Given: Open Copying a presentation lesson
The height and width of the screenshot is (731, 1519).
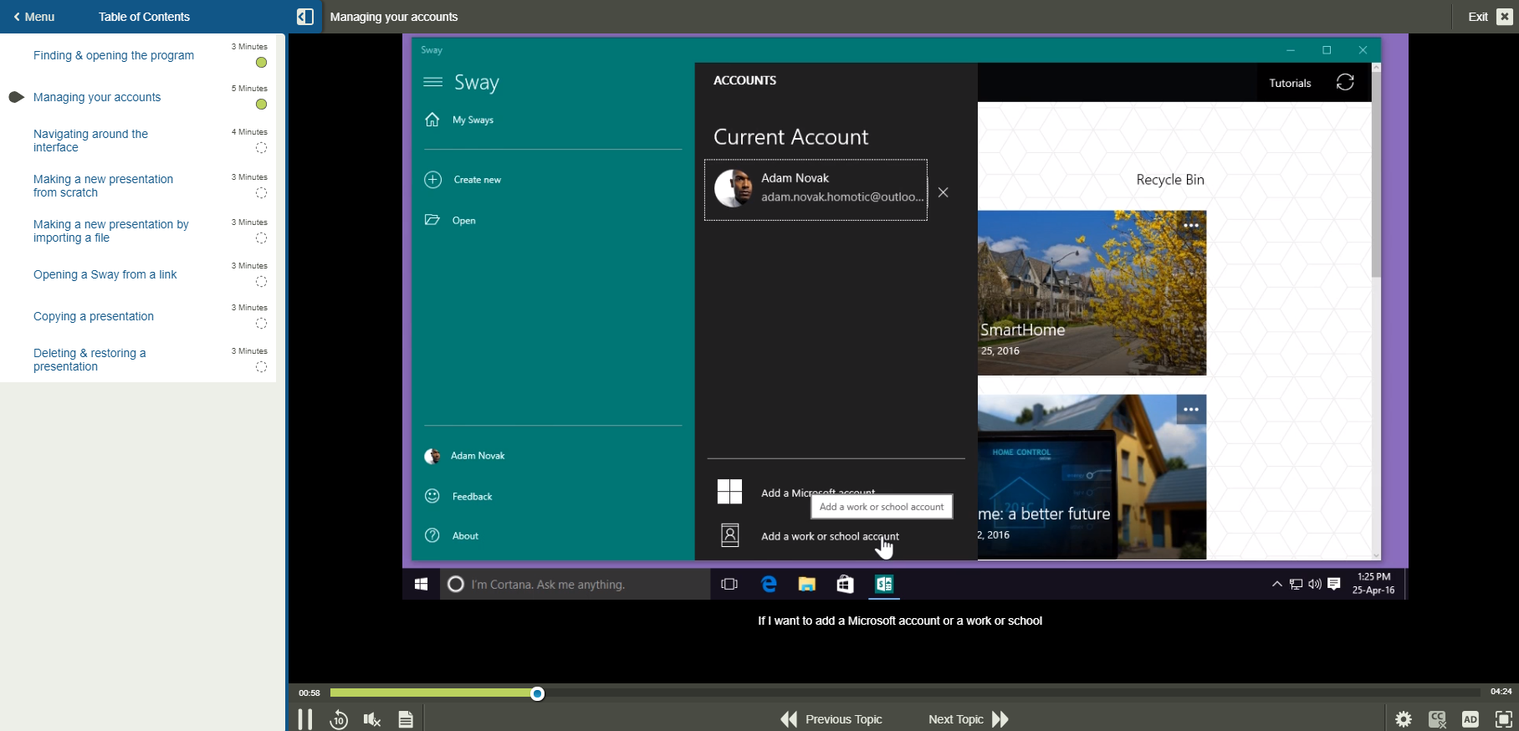Looking at the screenshot, I should click(94, 316).
